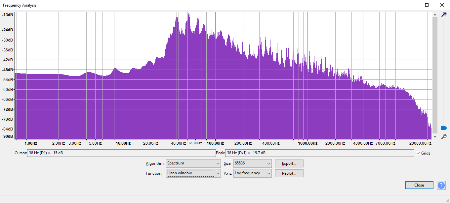450x203 pixels.
Task: Click the Cursor readout text field
Action: tap(121, 153)
